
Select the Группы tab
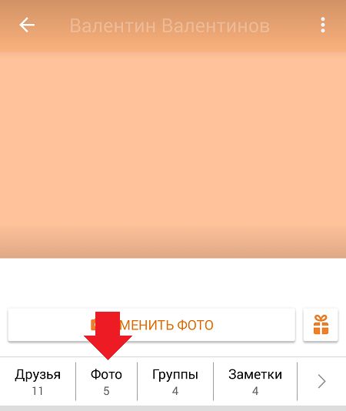tap(175, 382)
